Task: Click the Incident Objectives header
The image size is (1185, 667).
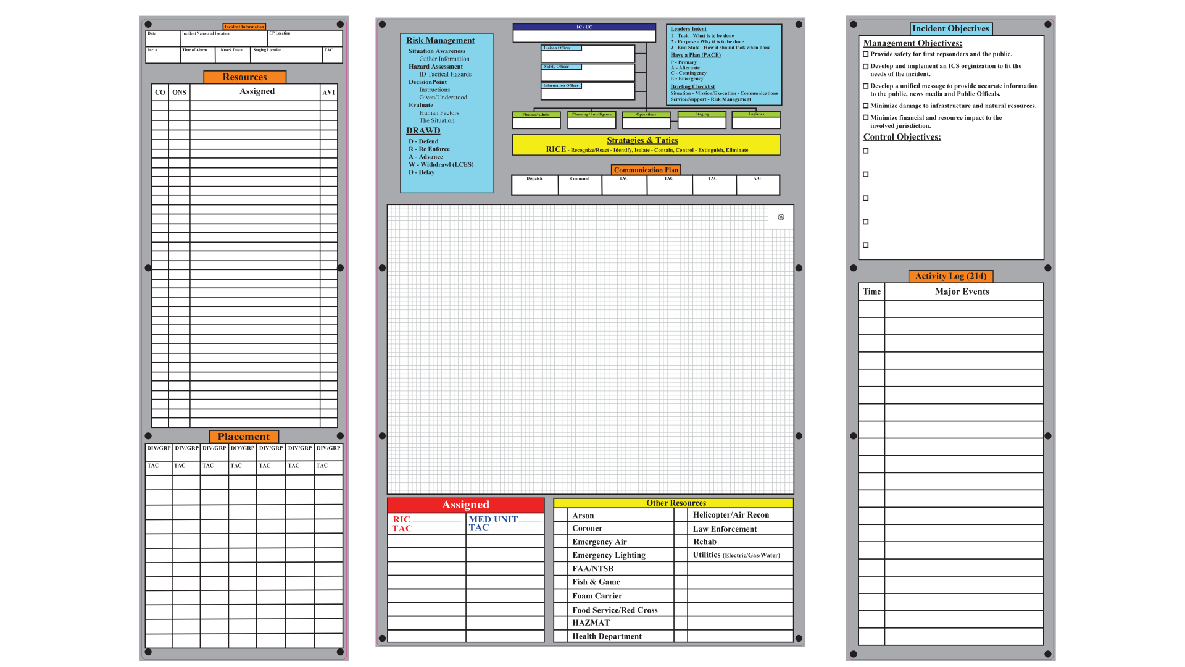Action: 950,28
